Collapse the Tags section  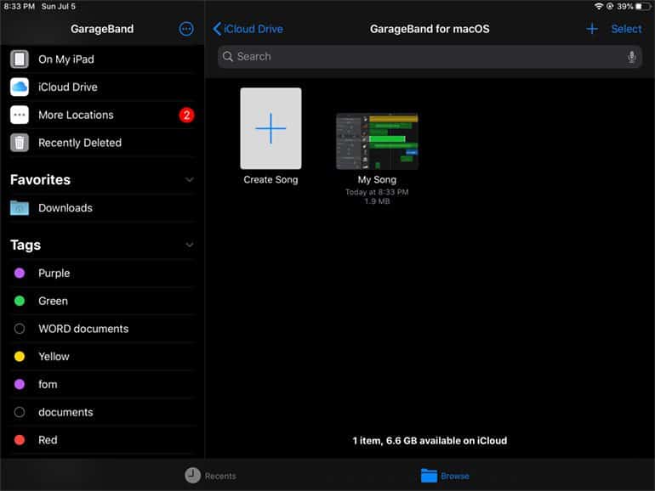click(189, 245)
